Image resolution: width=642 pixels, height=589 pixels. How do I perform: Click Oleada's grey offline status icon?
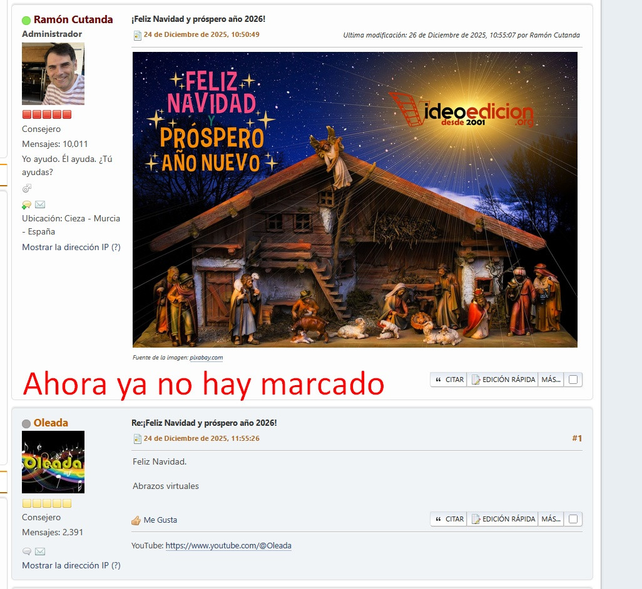click(x=26, y=424)
